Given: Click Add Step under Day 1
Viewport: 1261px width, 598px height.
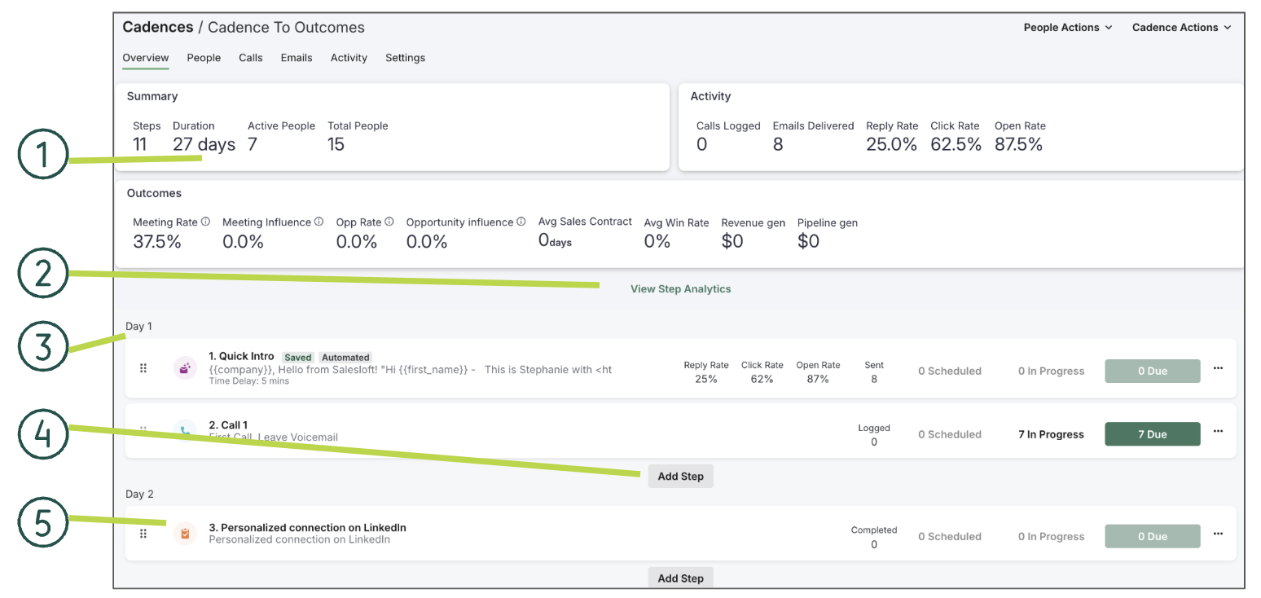Looking at the screenshot, I should [680, 476].
